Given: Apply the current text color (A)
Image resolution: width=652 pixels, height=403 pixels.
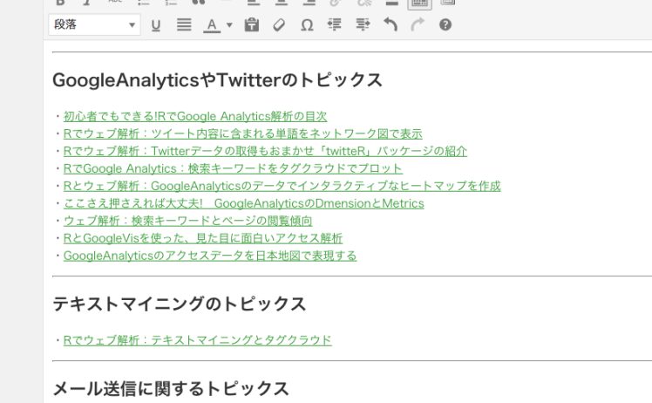Looking at the screenshot, I should click(212, 24).
